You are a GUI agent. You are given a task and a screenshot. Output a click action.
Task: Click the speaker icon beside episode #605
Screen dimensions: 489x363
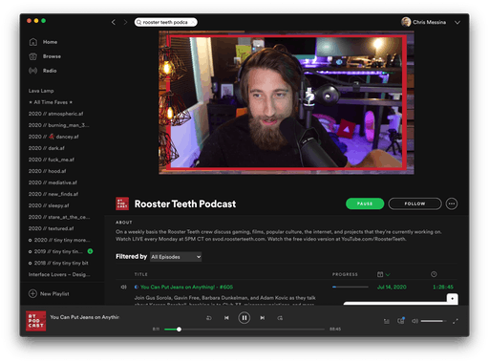[123, 287]
